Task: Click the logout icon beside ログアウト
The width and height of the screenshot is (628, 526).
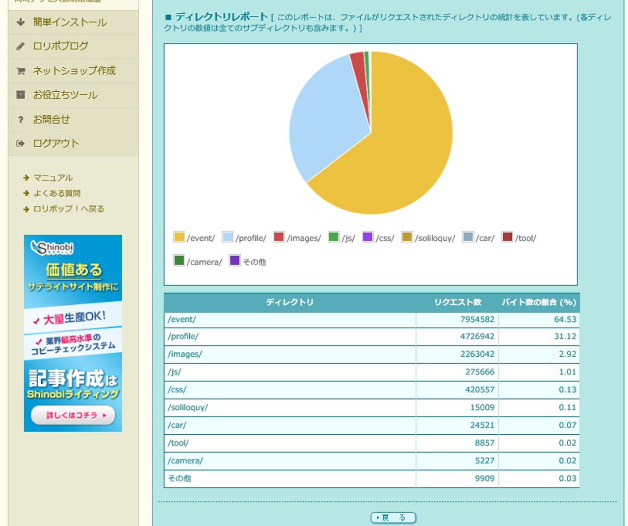Action: click(x=21, y=143)
